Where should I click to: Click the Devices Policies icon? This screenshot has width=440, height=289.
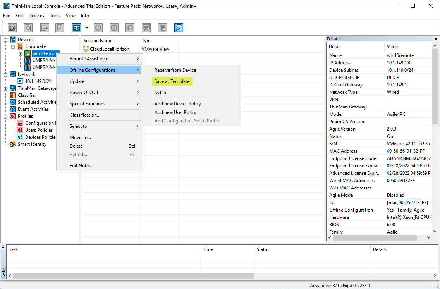20,137
